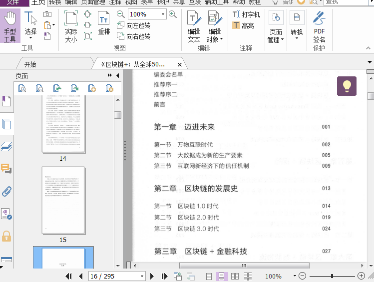The width and height of the screenshot is (374, 282).
Task: Toggle continuous page view mode
Action: point(222,277)
